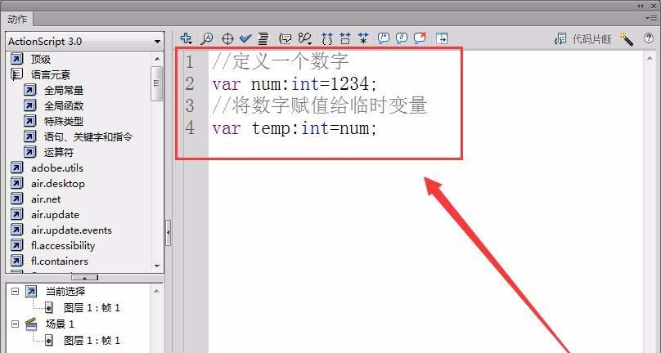The image size is (661, 353).
Task: Select fl.containers package
Action: (x=60, y=261)
